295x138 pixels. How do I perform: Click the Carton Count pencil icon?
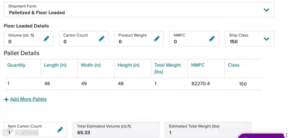(x=101, y=39)
